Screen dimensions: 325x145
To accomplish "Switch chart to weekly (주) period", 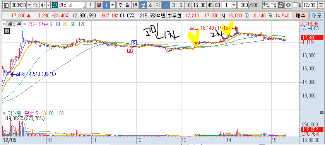I will click(x=121, y=5).
